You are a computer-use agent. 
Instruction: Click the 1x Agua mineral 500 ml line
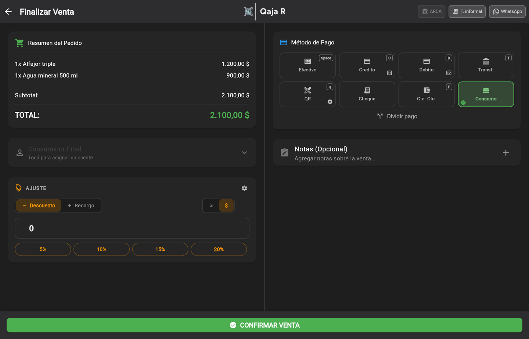pos(132,75)
